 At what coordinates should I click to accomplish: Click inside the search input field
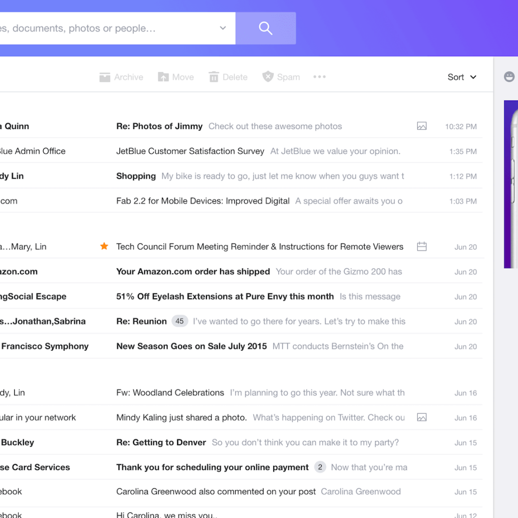pos(101,28)
